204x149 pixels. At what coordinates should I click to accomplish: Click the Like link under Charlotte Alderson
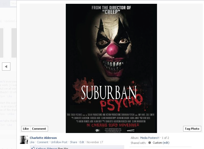click(x=32, y=142)
